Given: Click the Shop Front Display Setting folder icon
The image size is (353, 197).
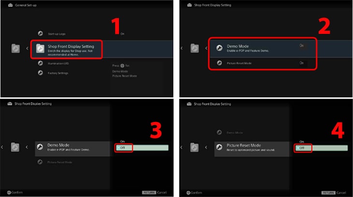Looking at the screenshot, I should 40,49.
